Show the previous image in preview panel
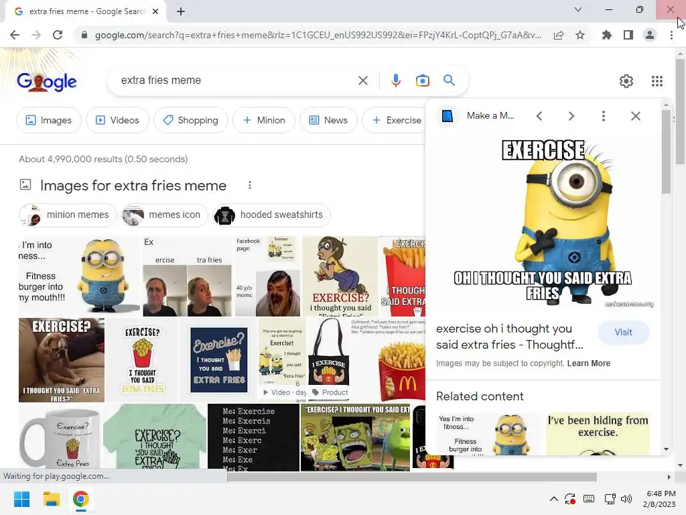Screen dimensions: 686x515 (539, 116)
